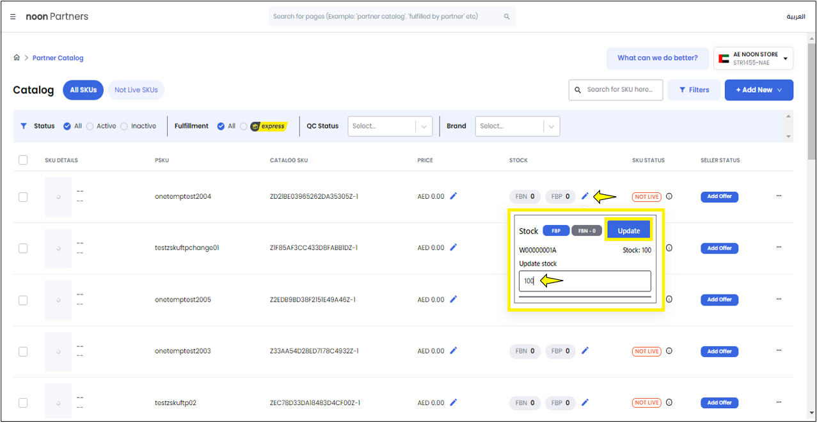Expand the QC Status dropdown
Image resolution: width=817 pixels, height=423 pixels.
pyautogui.click(x=390, y=127)
